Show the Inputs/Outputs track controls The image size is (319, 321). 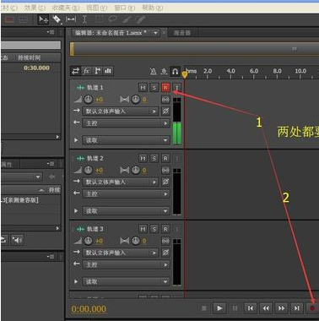(75, 71)
